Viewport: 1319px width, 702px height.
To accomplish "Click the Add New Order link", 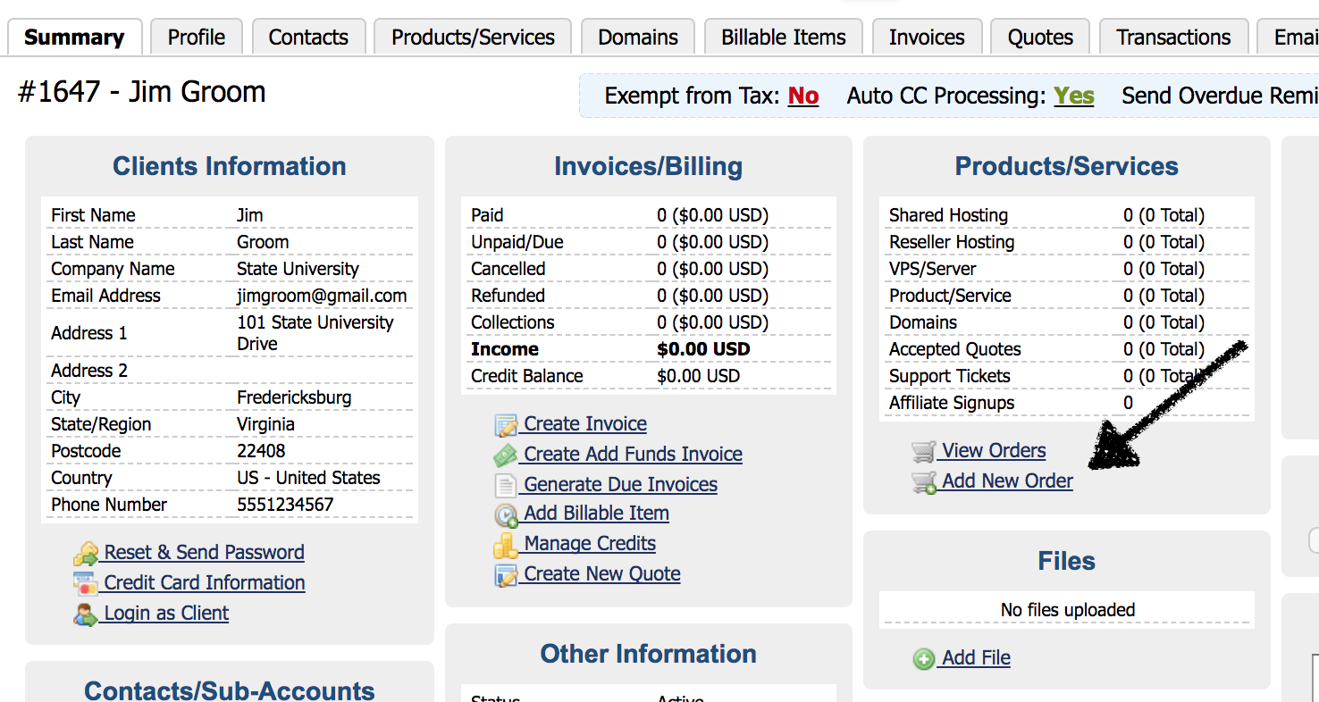I will coord(1007,481).
